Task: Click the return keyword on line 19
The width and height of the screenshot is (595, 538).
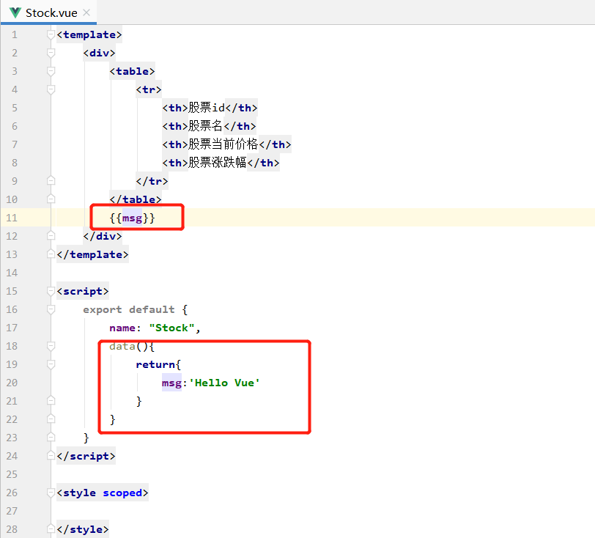Action: 155,364
